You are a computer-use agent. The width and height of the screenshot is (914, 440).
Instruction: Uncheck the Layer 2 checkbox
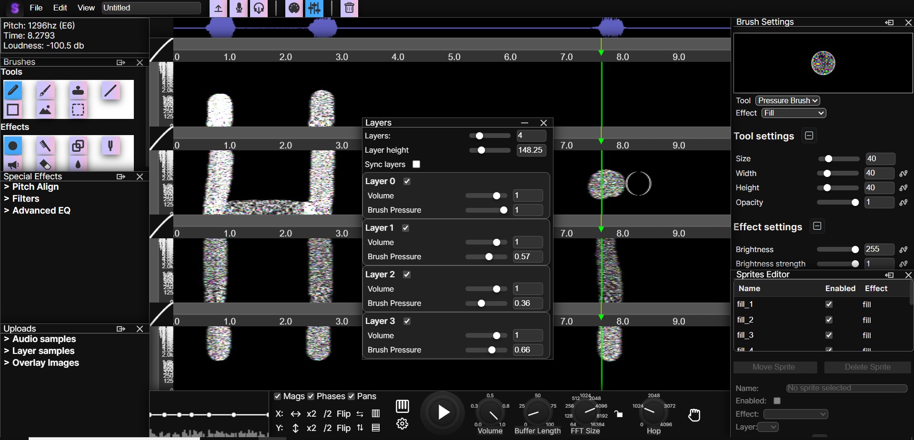point(407,274)
